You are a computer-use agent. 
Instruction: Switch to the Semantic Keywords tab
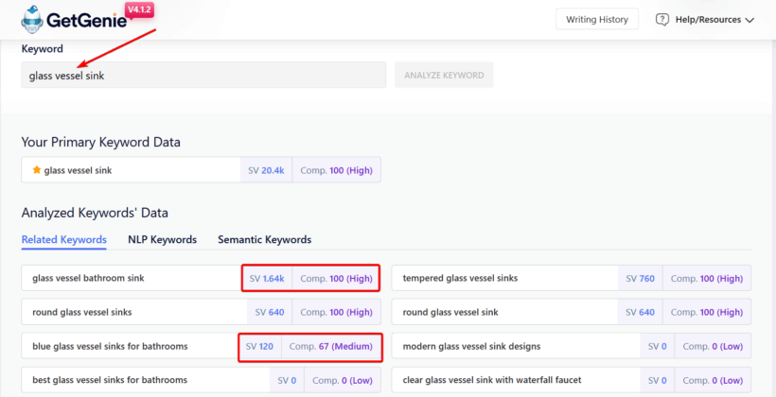click(x=264, y=239)
